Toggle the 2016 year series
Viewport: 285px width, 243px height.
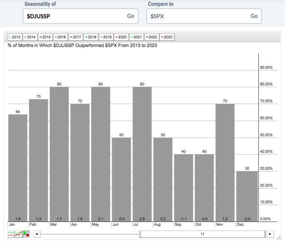pyautogui.click(x=60, y=37)
